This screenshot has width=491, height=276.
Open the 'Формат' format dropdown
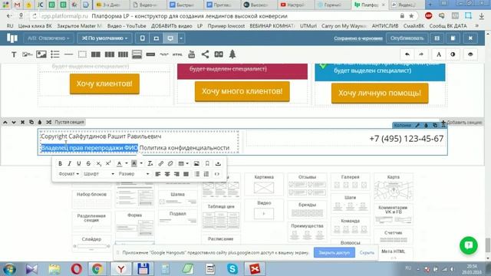pyautogui.click(x=68, y=174)
